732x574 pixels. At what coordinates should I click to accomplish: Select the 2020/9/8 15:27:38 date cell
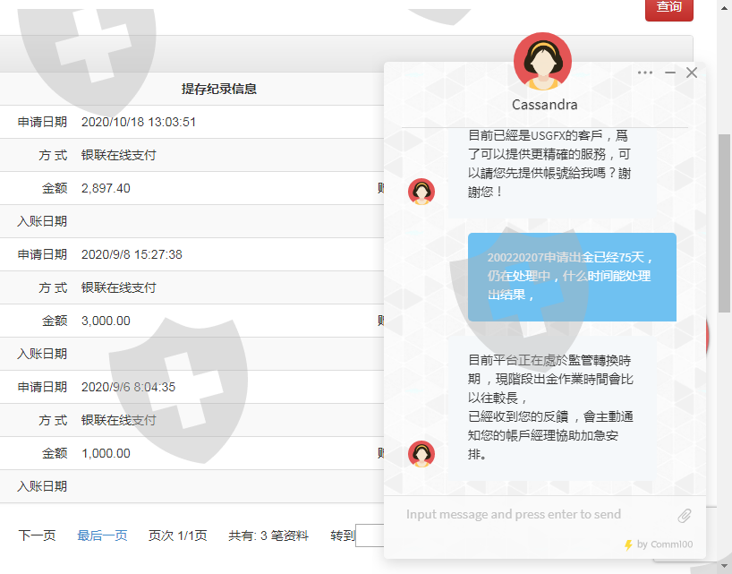132,254
